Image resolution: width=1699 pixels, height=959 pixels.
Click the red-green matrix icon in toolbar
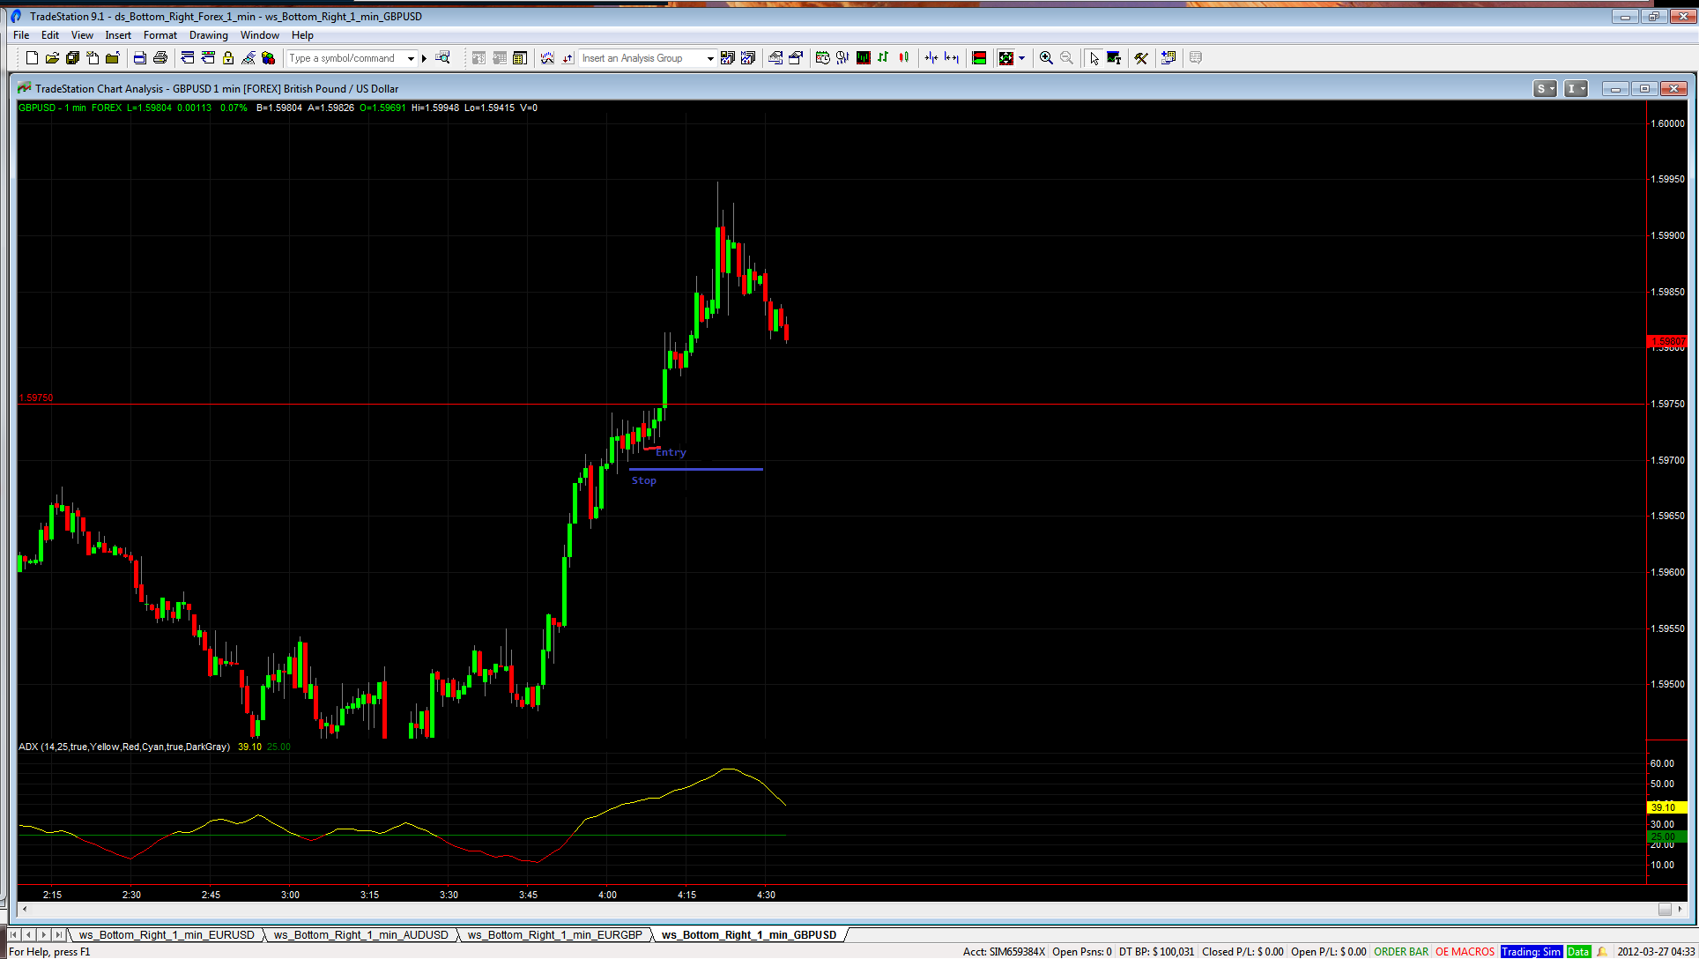click(x=979, y=58)
